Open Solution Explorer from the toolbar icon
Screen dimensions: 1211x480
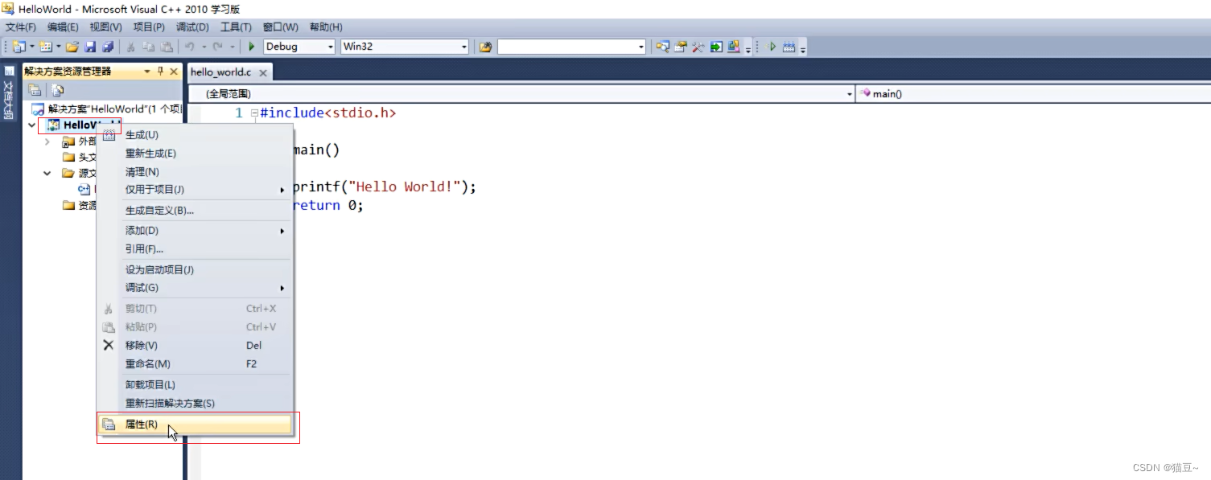(662, 47)
